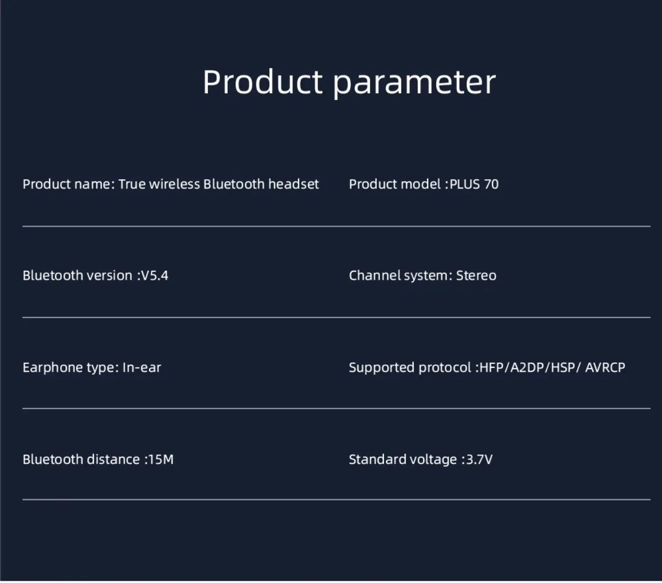Click the 3.7V voltage value
The height and width of the screenshot is (583, 662).
(479, 459)
